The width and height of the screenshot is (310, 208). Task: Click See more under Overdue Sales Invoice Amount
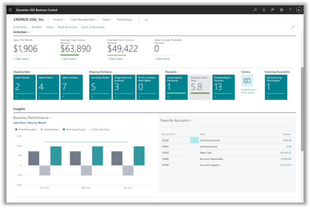[x=68, y=59]
